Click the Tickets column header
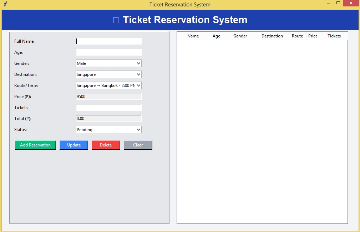 coord(334,36)
